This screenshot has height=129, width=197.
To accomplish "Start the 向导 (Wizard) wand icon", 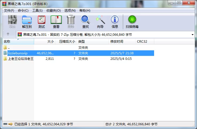I will [100, 22].
